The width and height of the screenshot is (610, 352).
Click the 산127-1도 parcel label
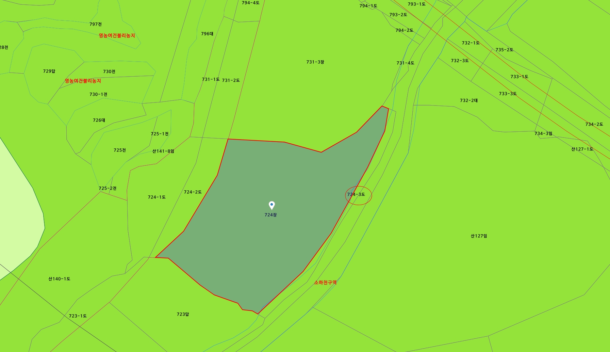582,149
